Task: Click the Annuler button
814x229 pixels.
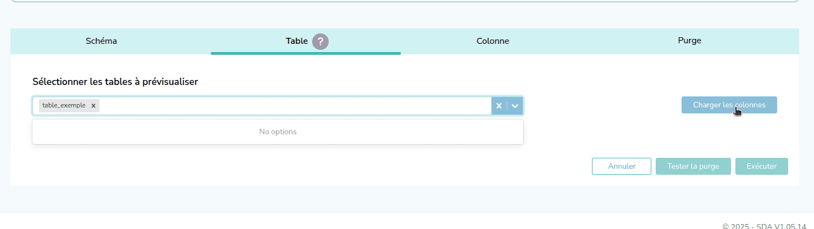Action: click(x=622, y=166)
